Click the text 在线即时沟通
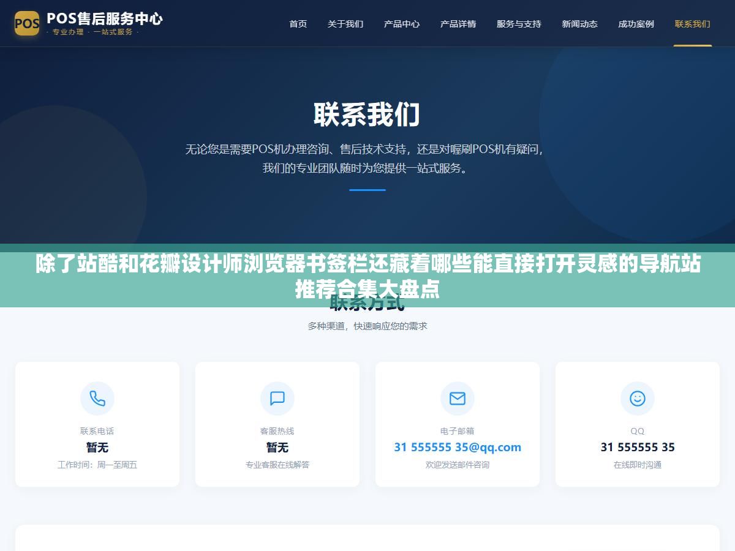The width and height of the screenshot is (735, 551). pyautogui.click(x=638, y=465)
